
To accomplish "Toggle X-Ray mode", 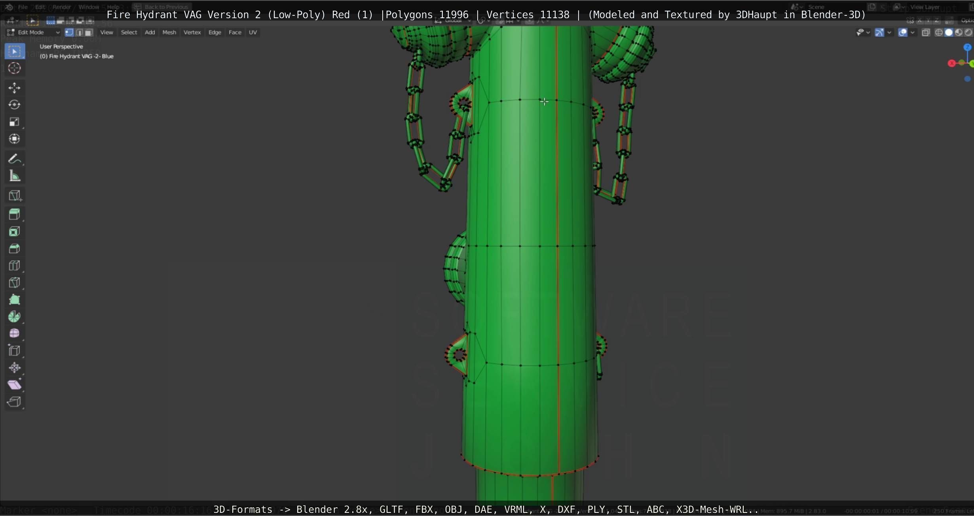I will pyautogui.click(x=926, y=32).
